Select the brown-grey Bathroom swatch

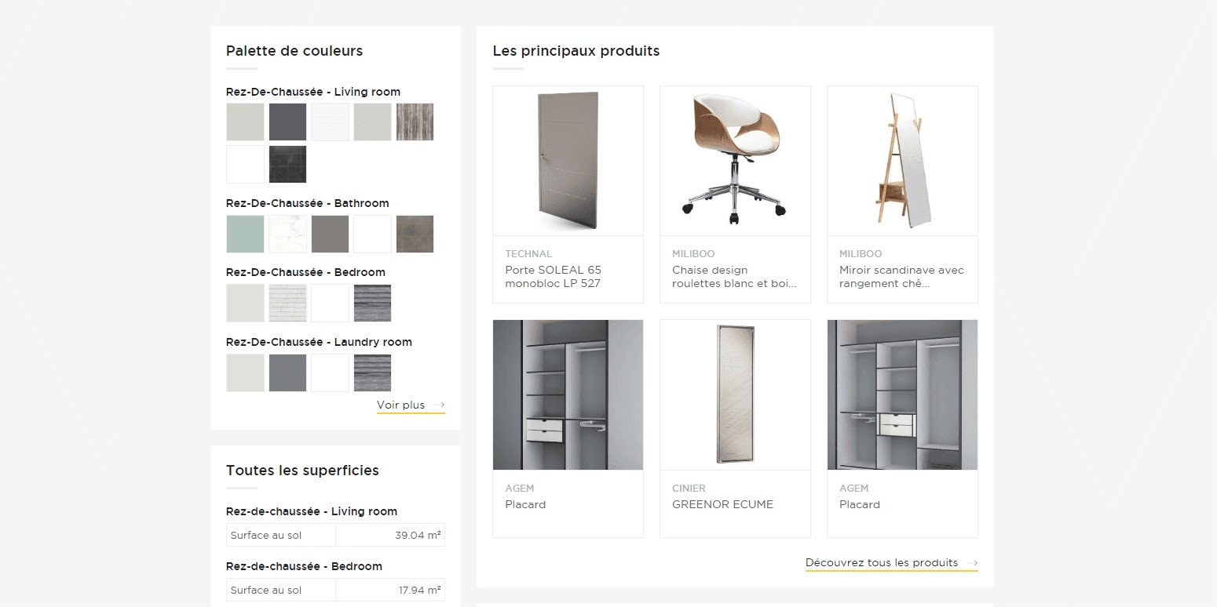tap(330, 234)
